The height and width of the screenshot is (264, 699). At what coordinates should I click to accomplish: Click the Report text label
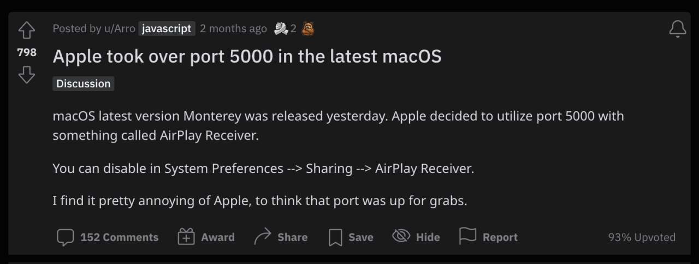(x=500, y=237)
